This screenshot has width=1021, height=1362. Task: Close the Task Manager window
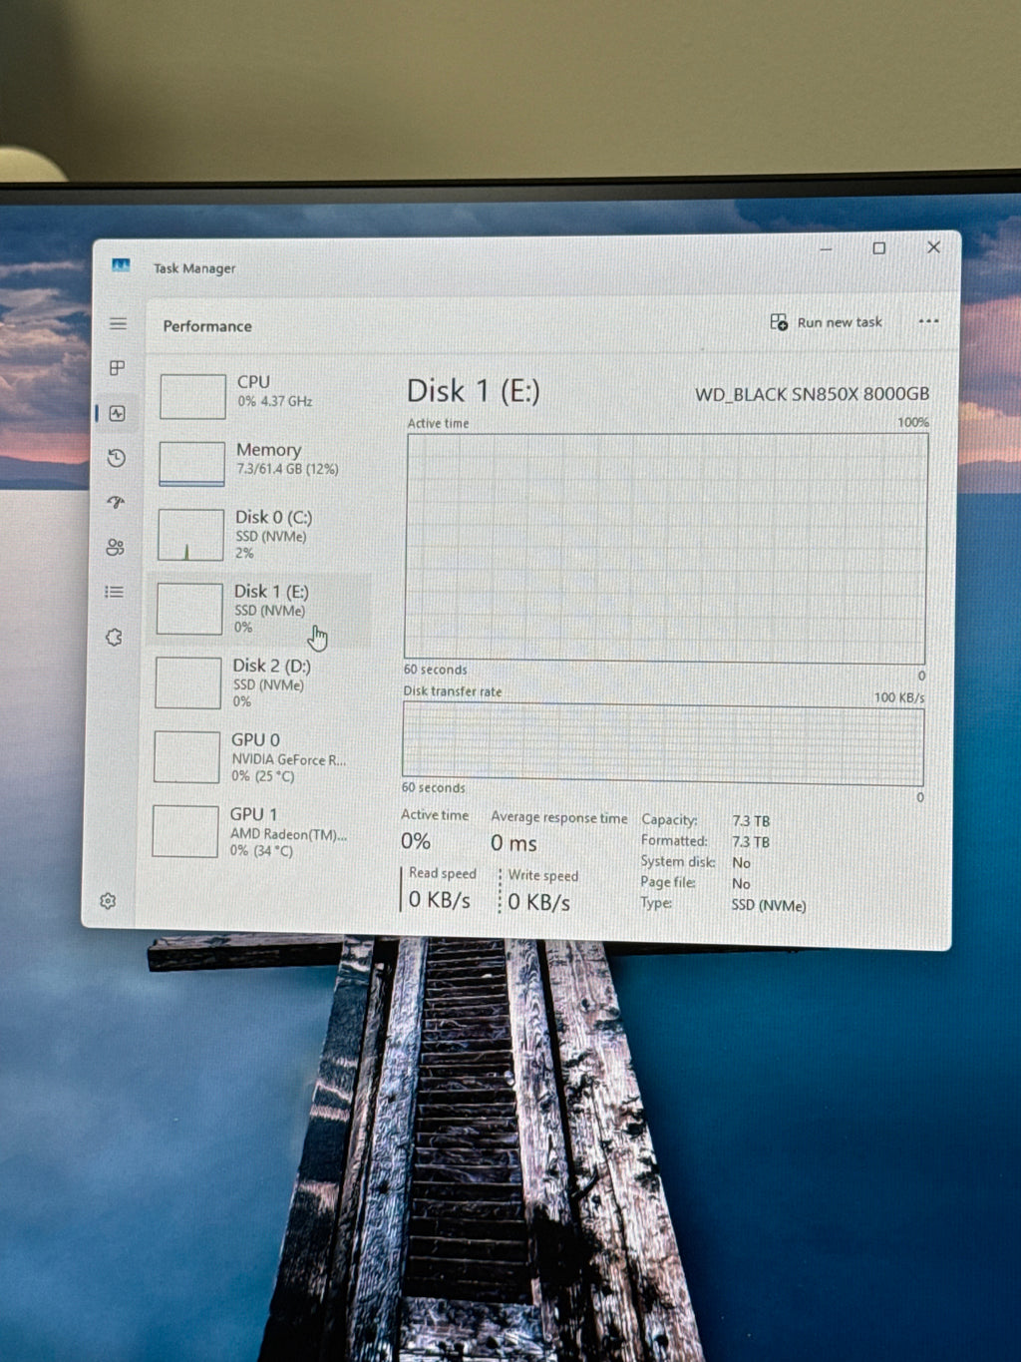933,247
